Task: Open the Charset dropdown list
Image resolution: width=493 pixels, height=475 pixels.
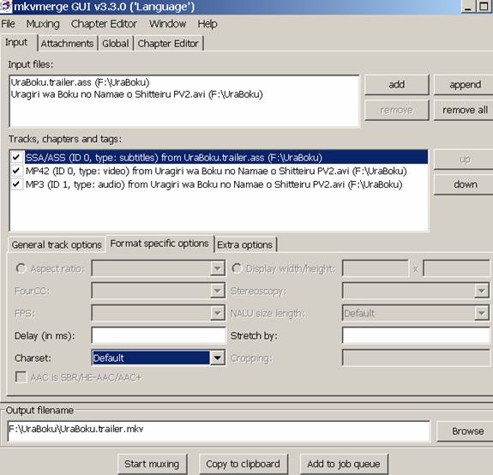Action: coord(217,358)
